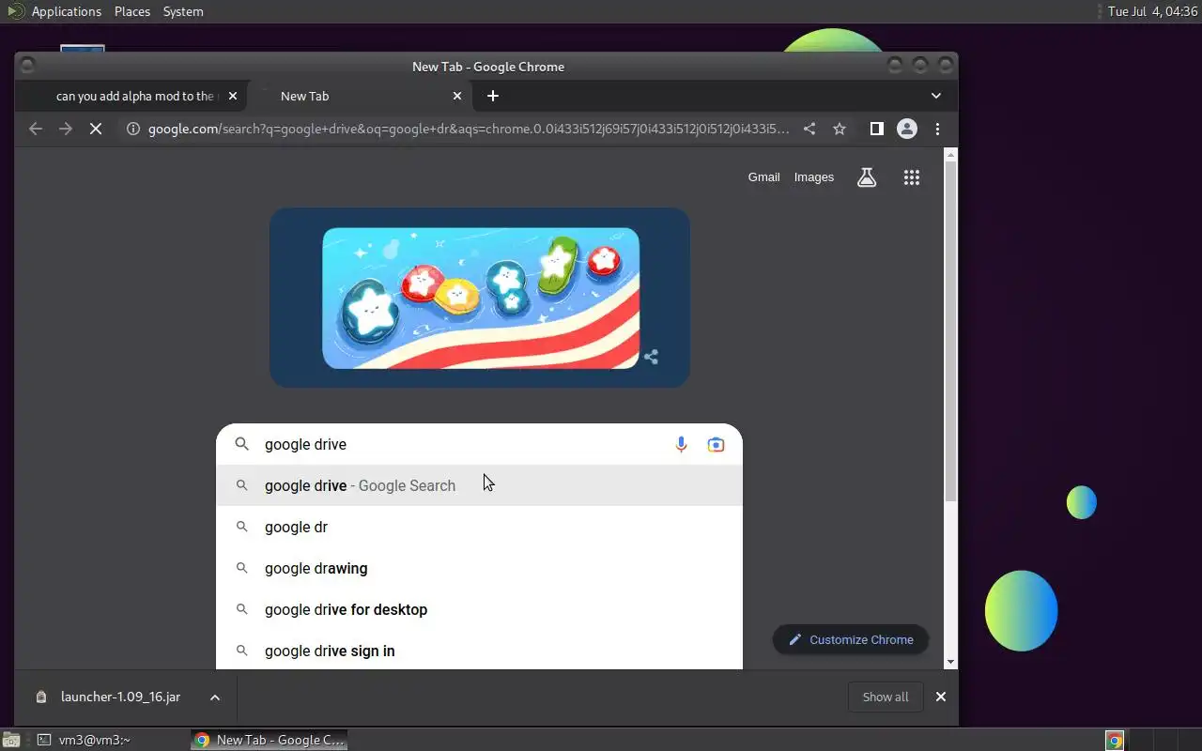Dismiss the downloads bar
The width and height of the screenshot is (1202, 751).
coord(940,697)
